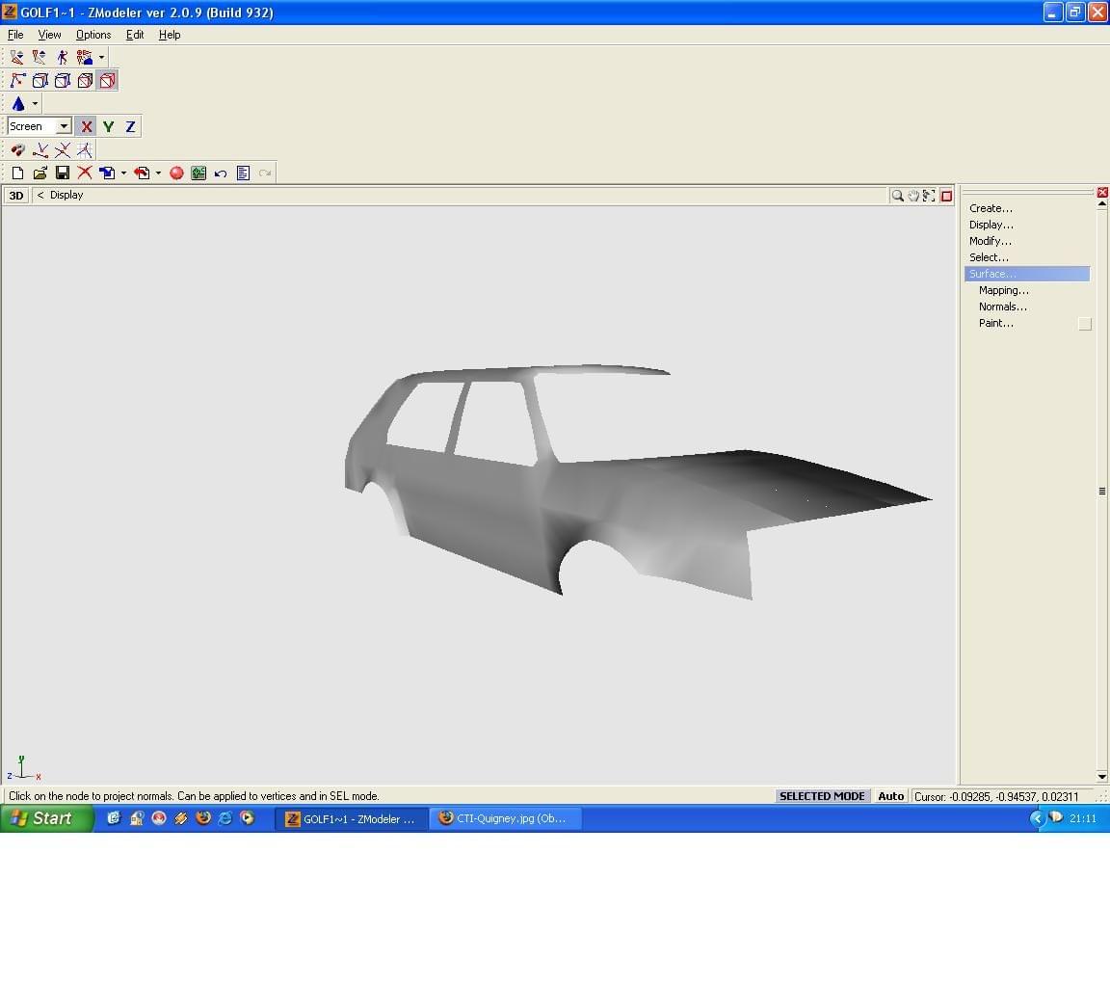The width and height of the screenshot is (1110, 987).
Task: Click the zoom magnifier icon in viewport
Action: (897, 196)
